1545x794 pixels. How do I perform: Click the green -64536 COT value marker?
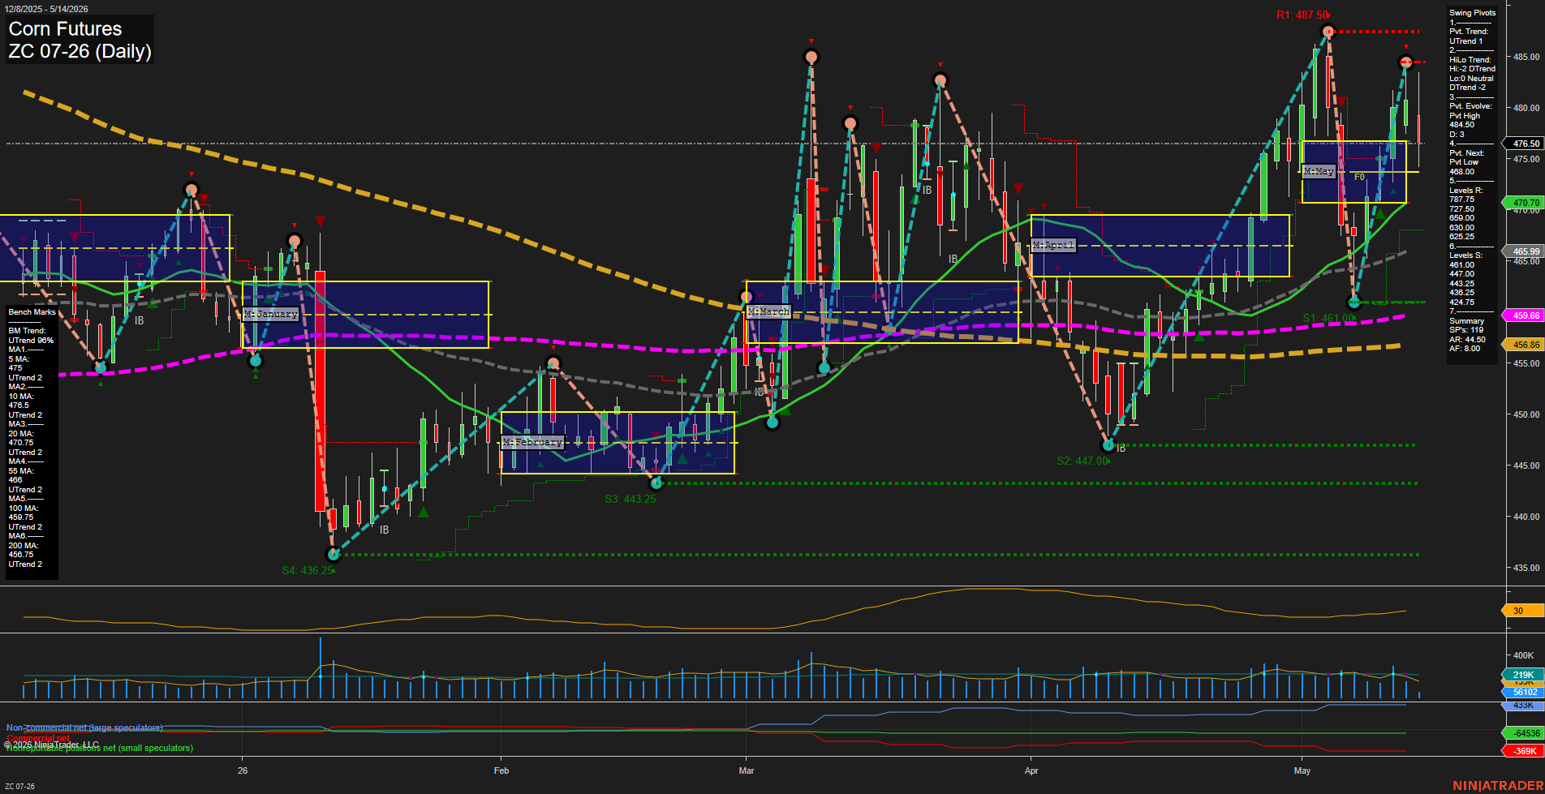1522,733
